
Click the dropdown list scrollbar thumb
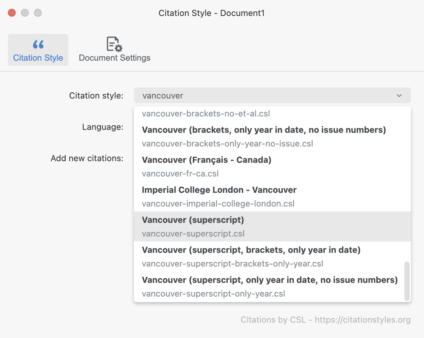(407, 281)
